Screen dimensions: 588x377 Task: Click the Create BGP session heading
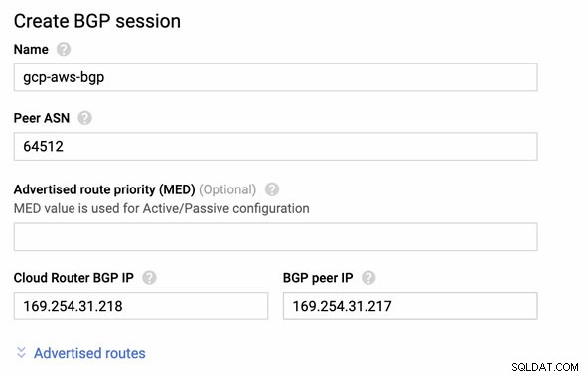point(97,21)
